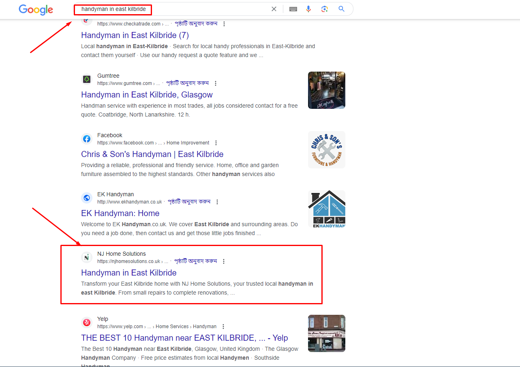Viewport: 520px width, 367px height.
Task: Click the EK Handyman logo thumbnail
Action: click(x=327, y=209)
